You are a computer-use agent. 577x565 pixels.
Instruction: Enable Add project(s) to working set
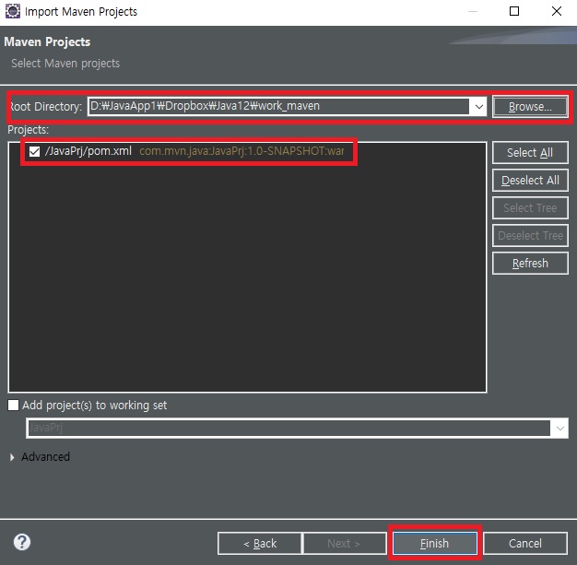pos(13,406)
